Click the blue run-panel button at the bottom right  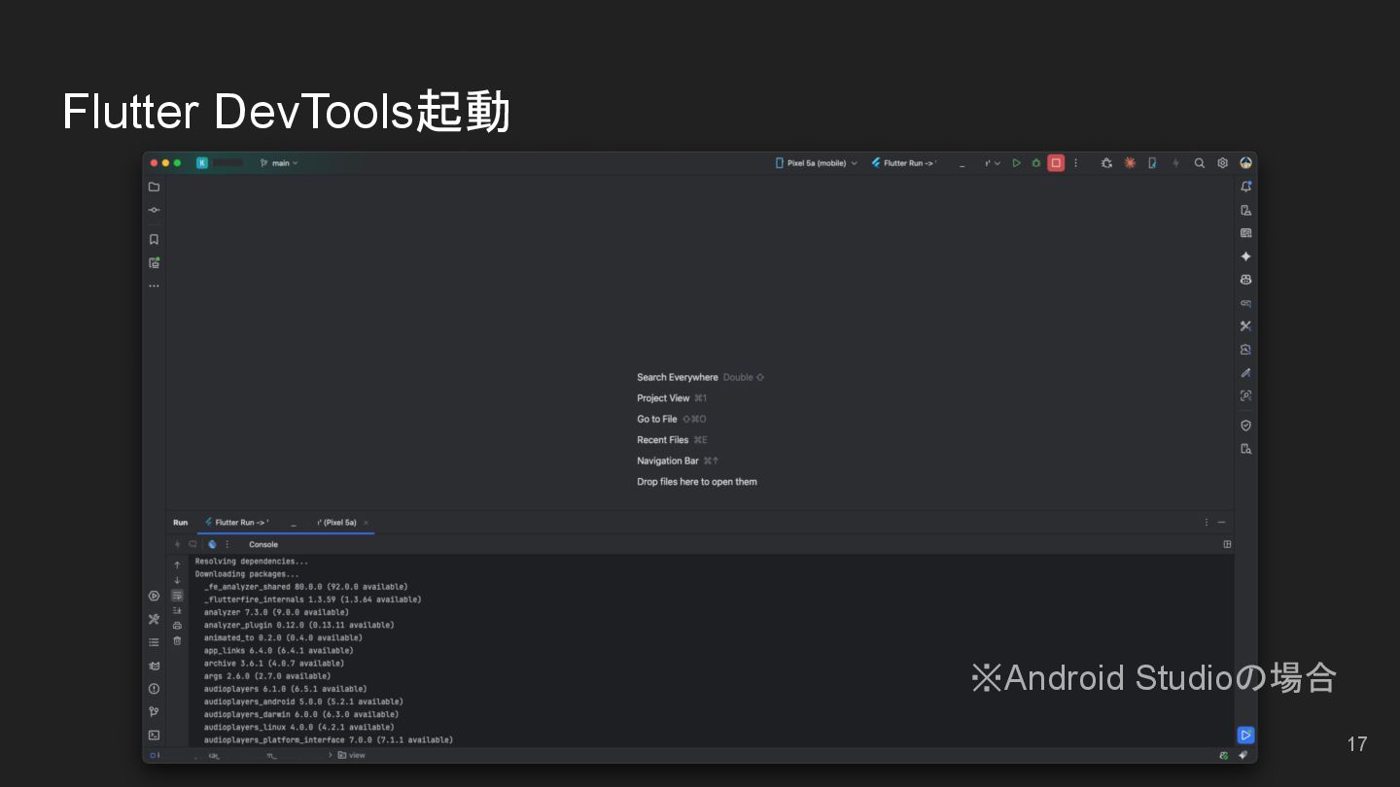(1245, 735)
